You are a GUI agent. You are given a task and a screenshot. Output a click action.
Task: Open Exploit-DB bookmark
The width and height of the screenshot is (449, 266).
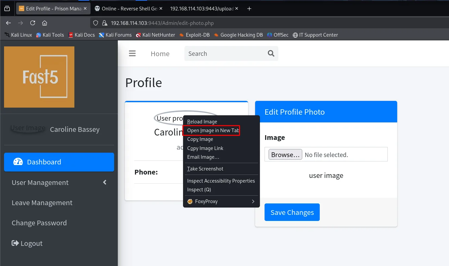(195, 35)
